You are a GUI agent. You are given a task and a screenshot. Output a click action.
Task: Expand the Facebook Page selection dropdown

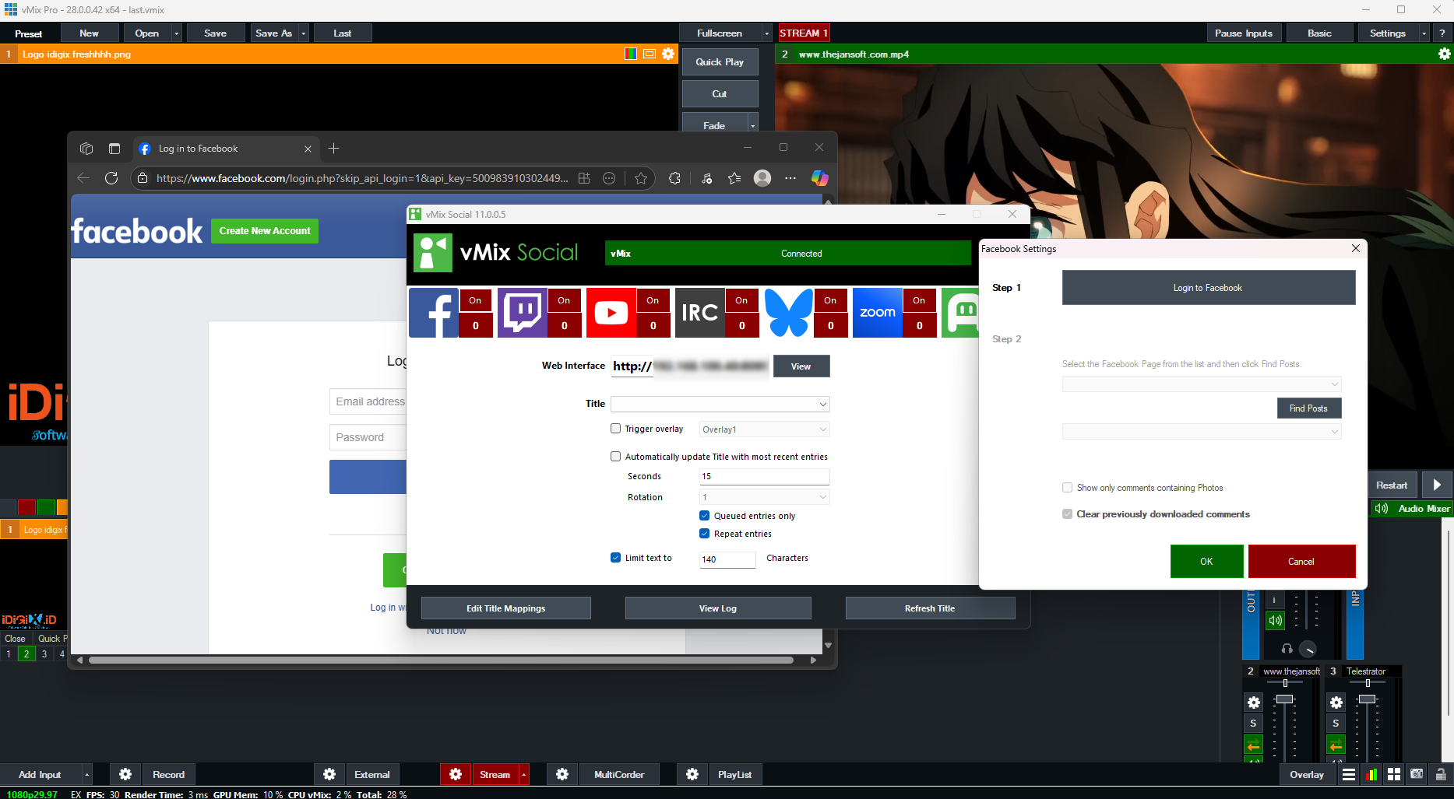(1202, 384)
